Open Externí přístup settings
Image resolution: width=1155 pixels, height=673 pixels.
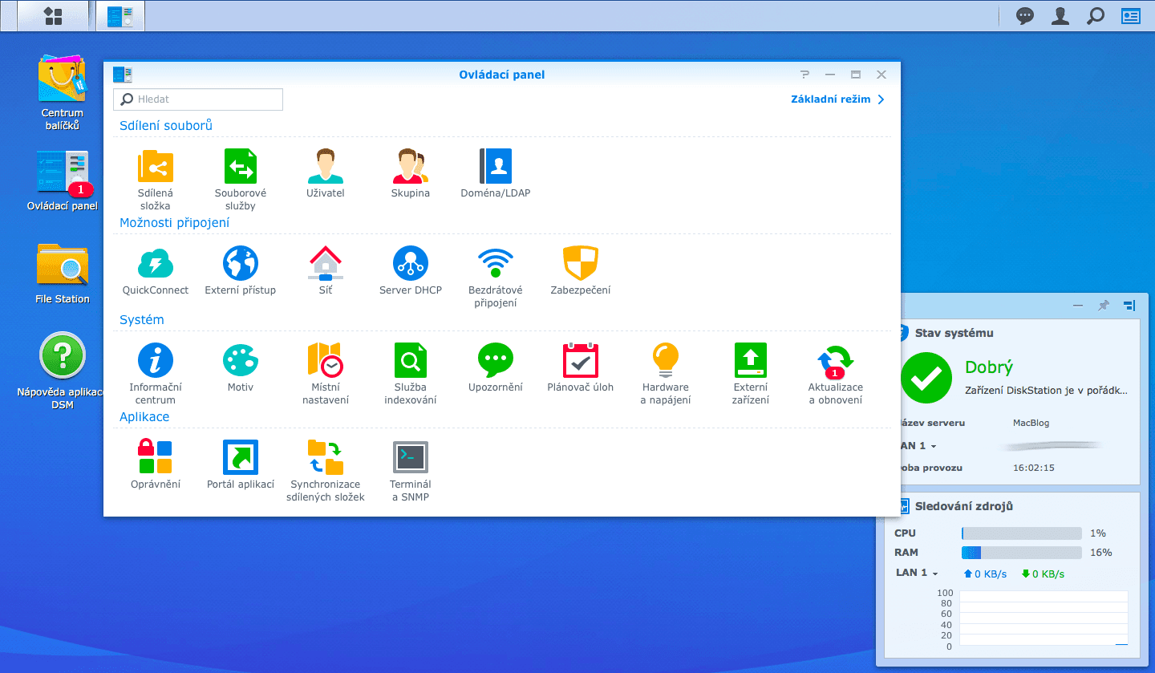click(x=241, y=270)
